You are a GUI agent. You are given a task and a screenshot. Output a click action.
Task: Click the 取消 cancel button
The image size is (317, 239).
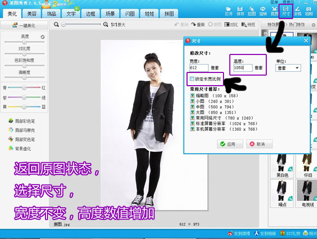[x=258, y=144]
